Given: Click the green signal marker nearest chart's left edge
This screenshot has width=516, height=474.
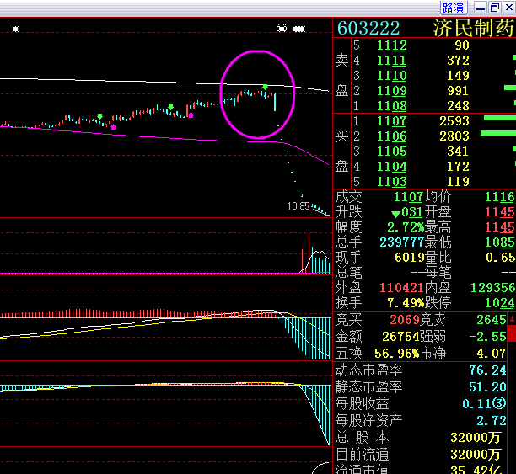Looking at the screenshot, I should pos(99,116).
